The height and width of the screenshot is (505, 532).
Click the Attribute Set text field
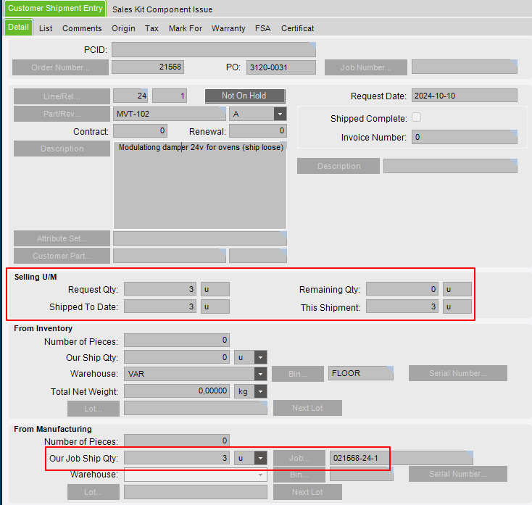pyautogui.click(x=200, y=238)
